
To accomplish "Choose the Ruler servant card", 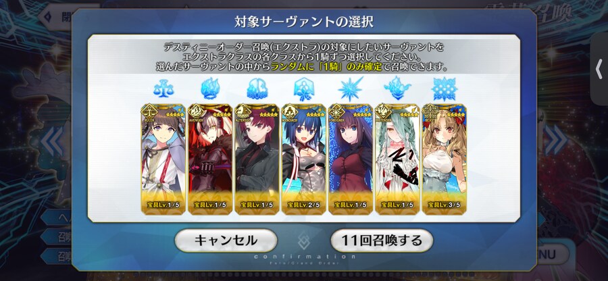I will [163, 159].
